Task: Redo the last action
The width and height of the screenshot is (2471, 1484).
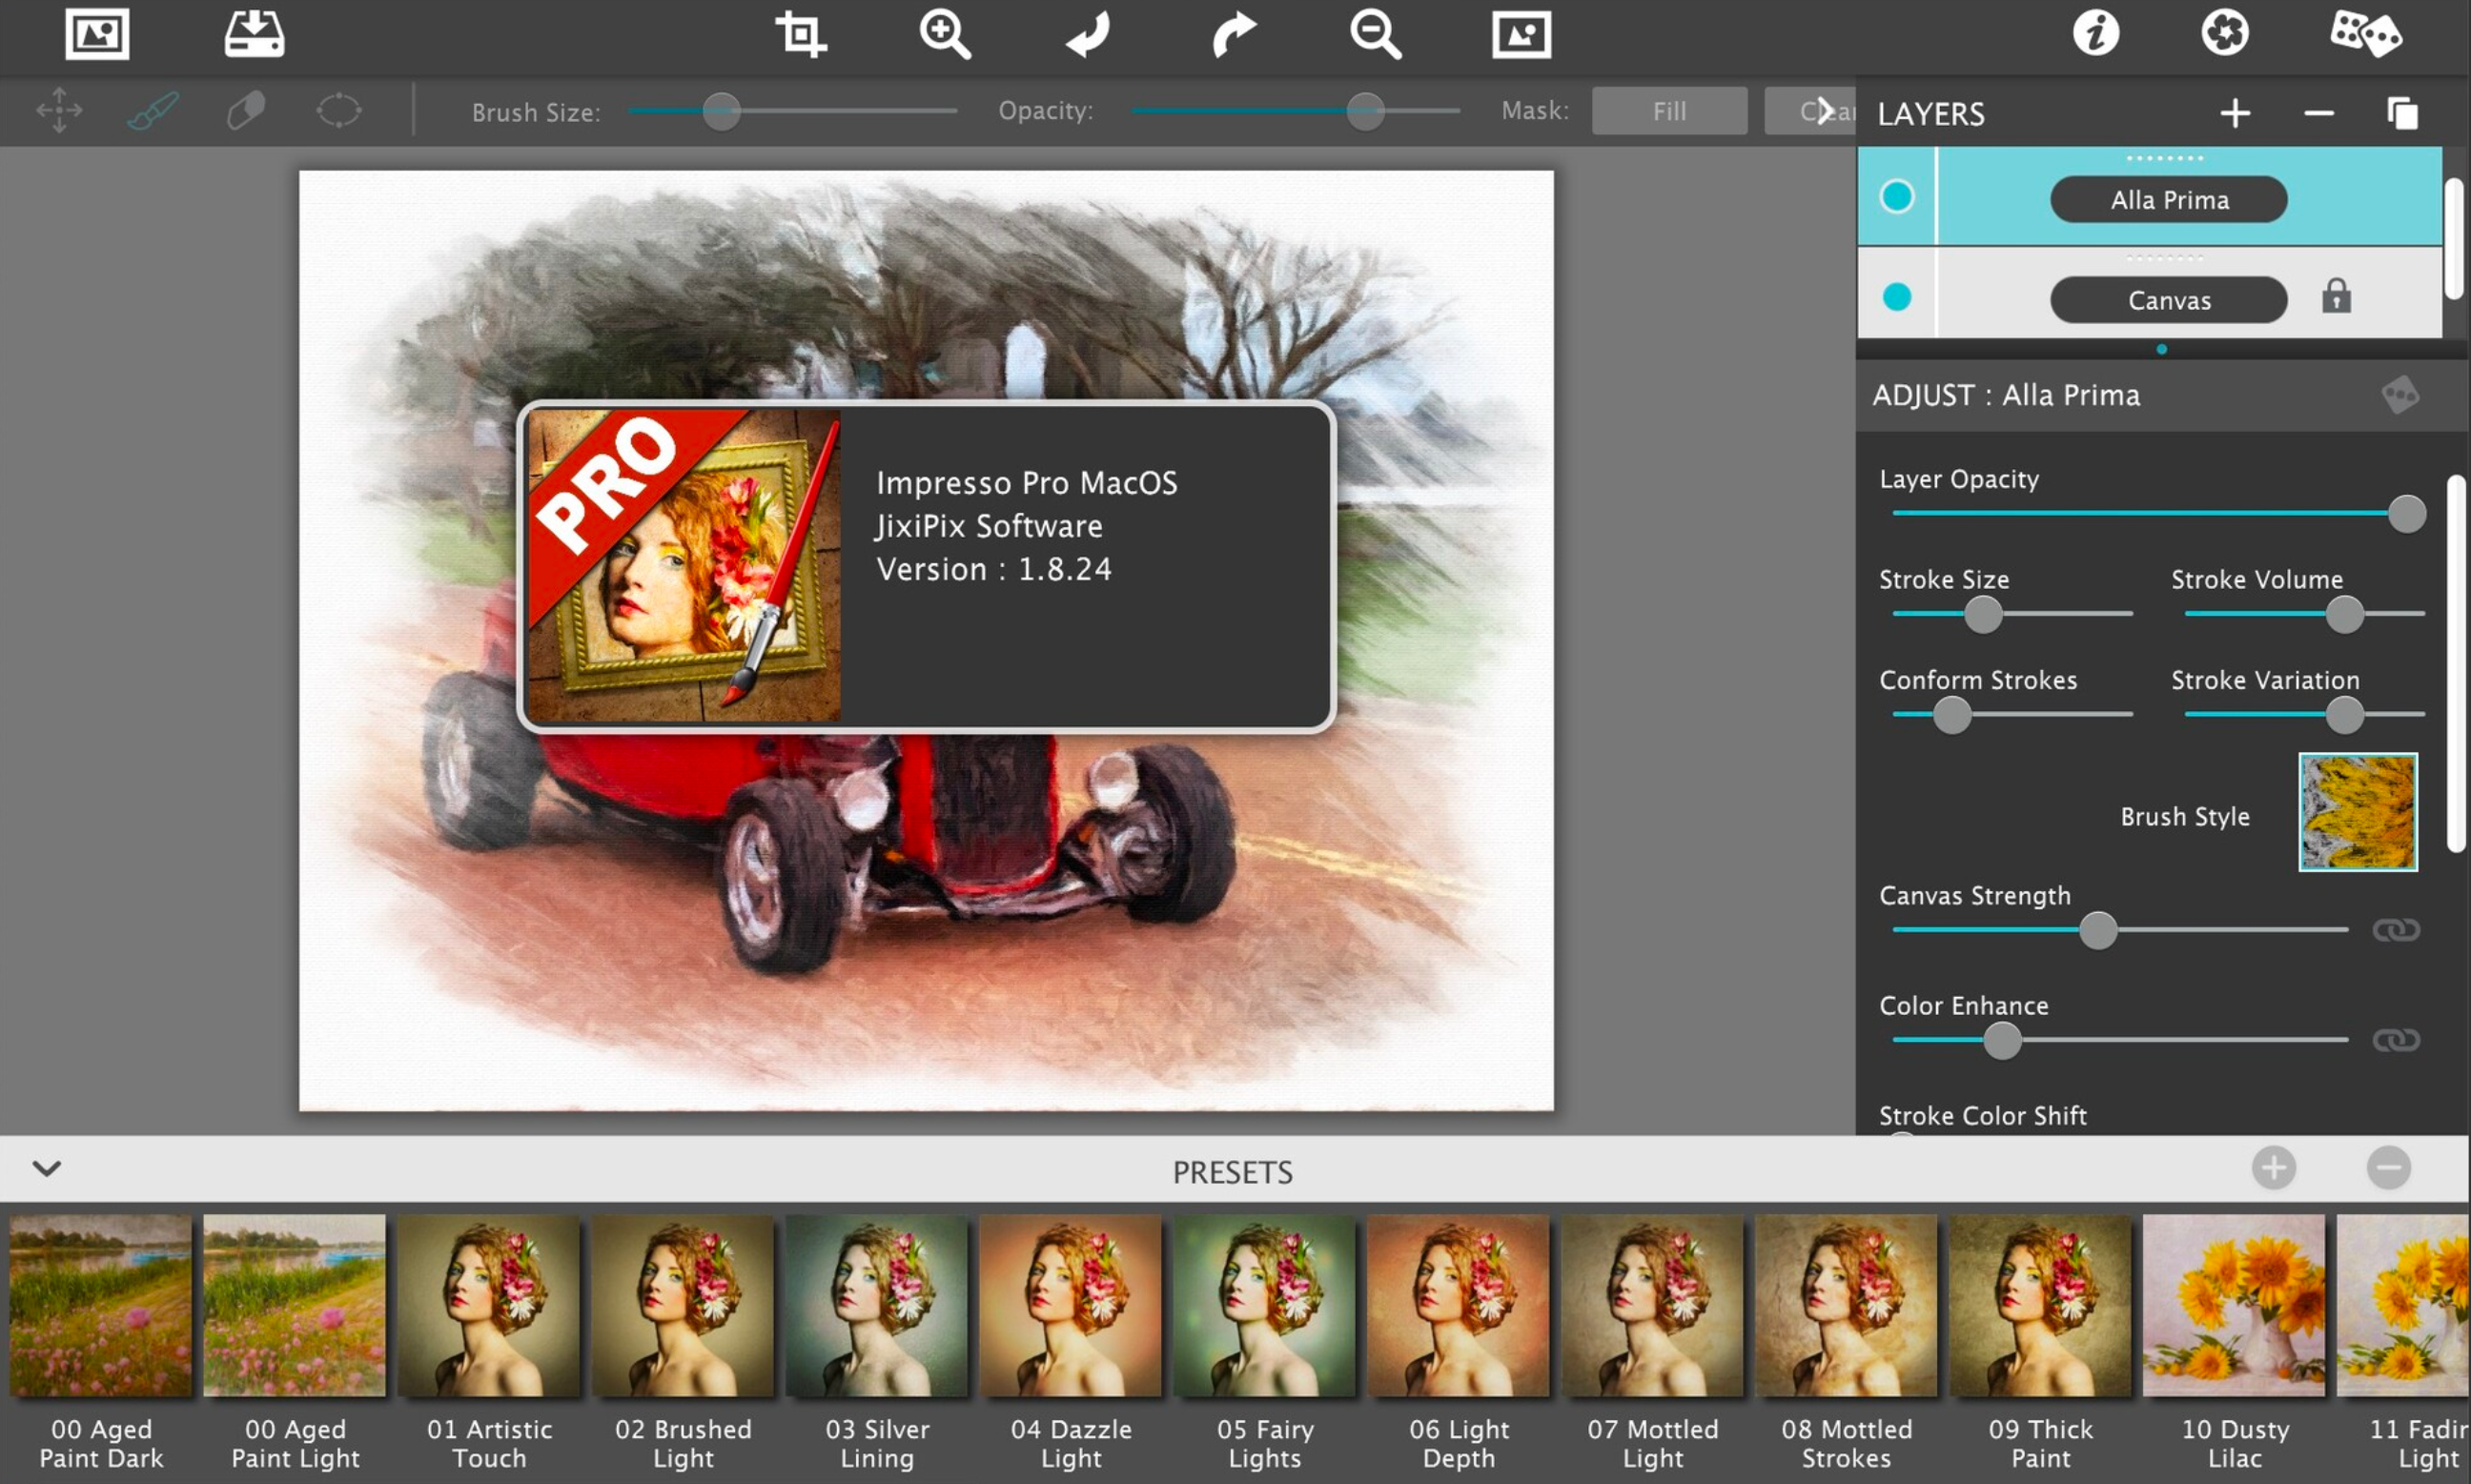Action: click(1233, 34)
